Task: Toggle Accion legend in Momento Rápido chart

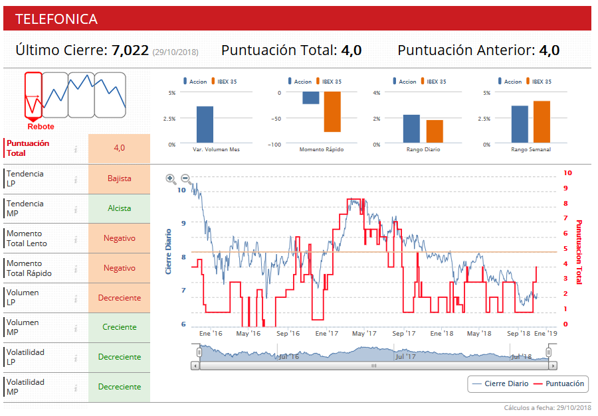Action: click(x=300, y=81)
